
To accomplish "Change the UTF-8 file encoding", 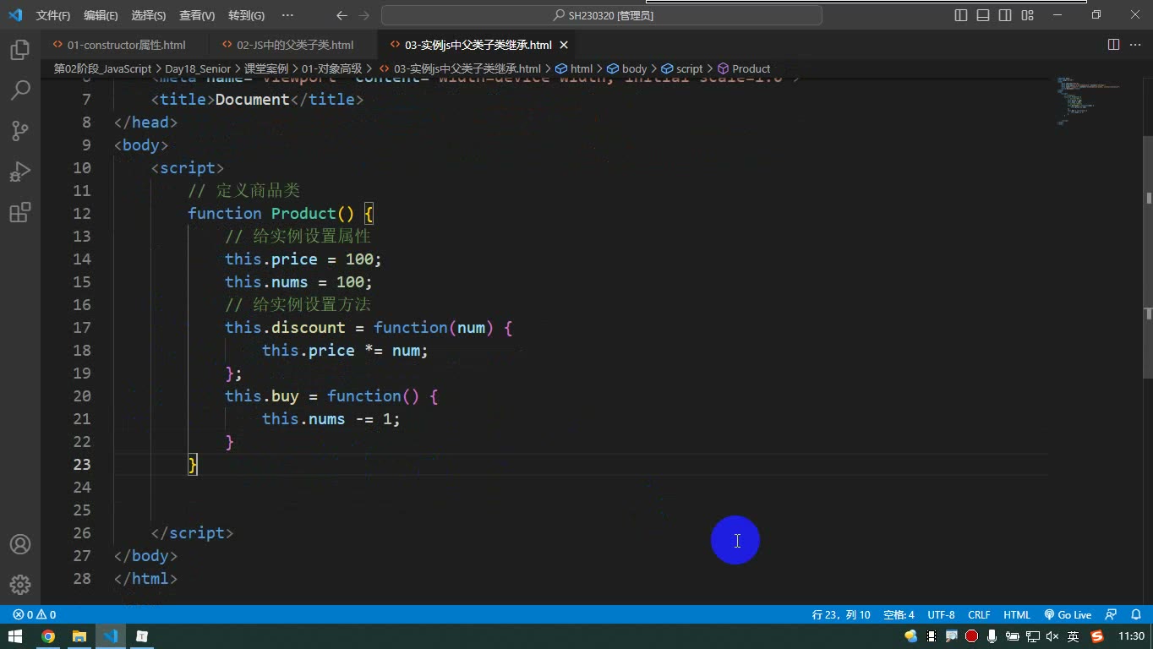I will coord(941,614).
